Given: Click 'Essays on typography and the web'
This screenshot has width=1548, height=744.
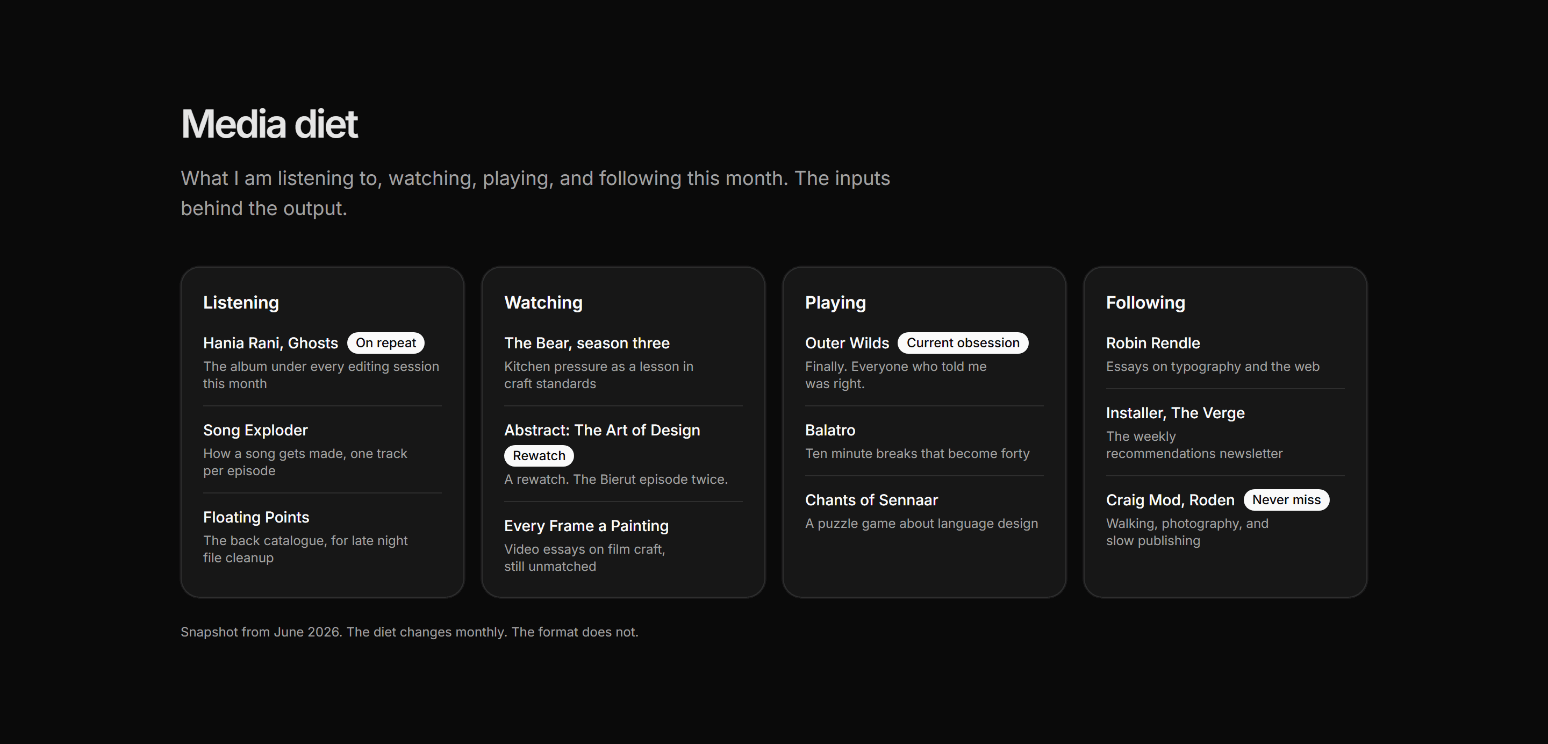Looking at the screenshot, I should coord(1213,367).
